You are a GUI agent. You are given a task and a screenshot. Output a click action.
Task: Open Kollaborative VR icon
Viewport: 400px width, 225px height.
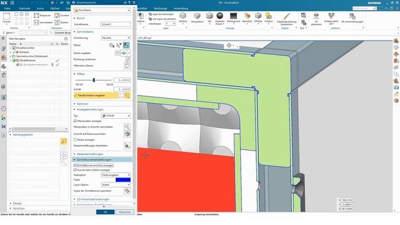click(x=331, y=16)
